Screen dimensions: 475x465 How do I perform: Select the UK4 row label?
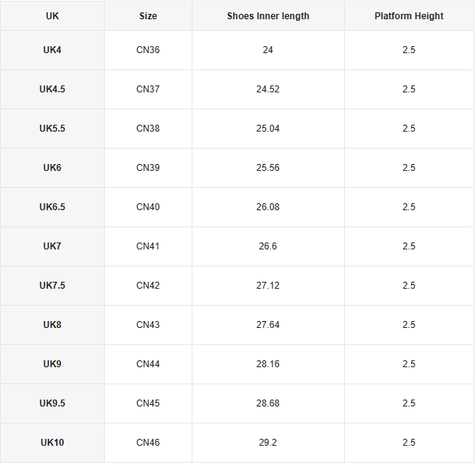[52, 50]
